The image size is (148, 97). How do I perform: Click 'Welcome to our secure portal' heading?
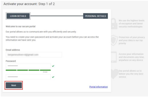tap(20, 26)
